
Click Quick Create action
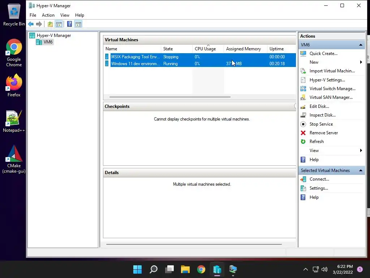point(323,54)
